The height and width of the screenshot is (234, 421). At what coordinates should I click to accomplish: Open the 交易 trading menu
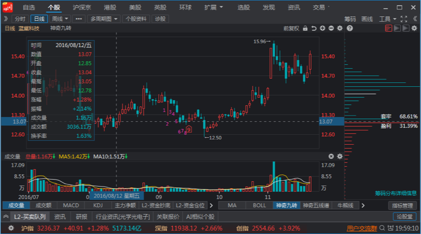[319, 7]
